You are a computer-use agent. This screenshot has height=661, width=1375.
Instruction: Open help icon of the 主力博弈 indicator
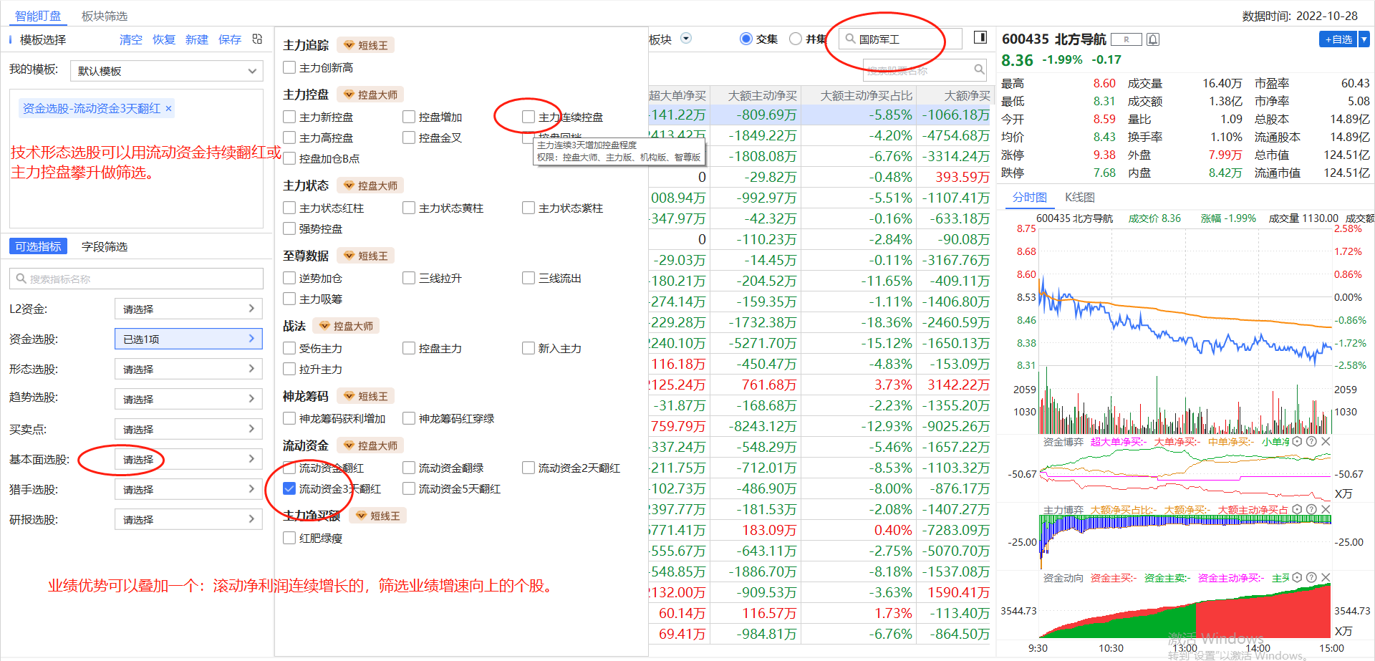pyautogui.click(x=1311, y=509)
